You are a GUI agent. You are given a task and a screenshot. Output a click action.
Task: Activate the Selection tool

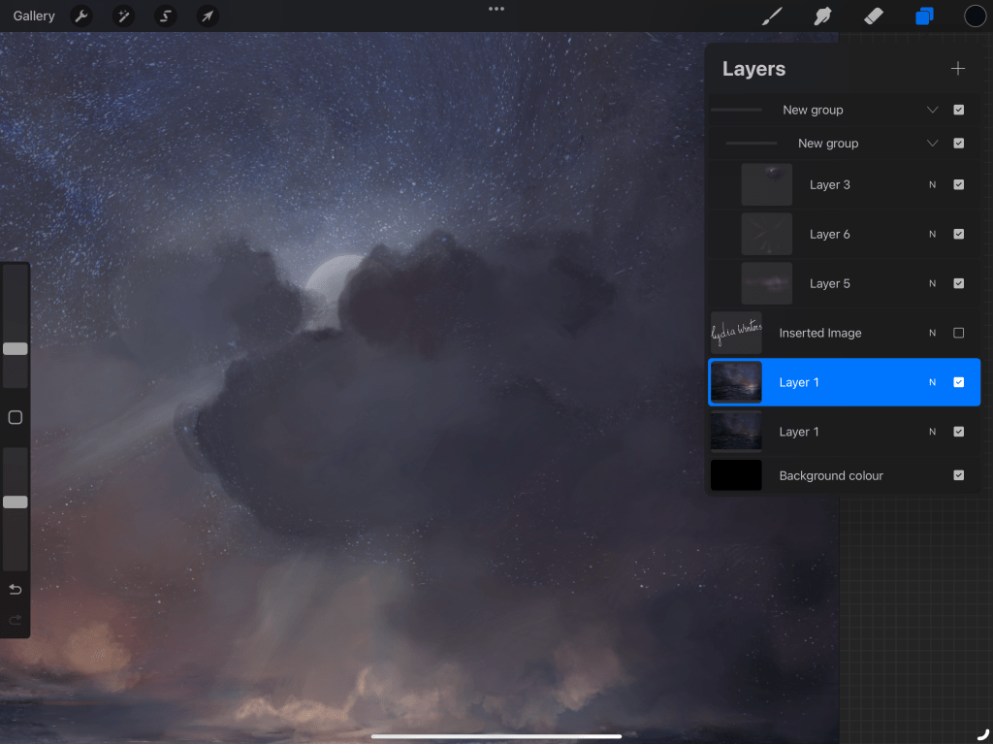[x=166, y=16]
